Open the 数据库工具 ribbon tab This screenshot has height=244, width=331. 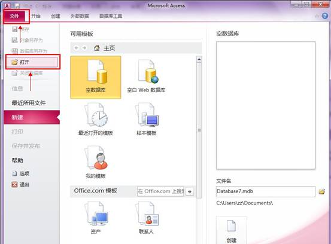111,16
